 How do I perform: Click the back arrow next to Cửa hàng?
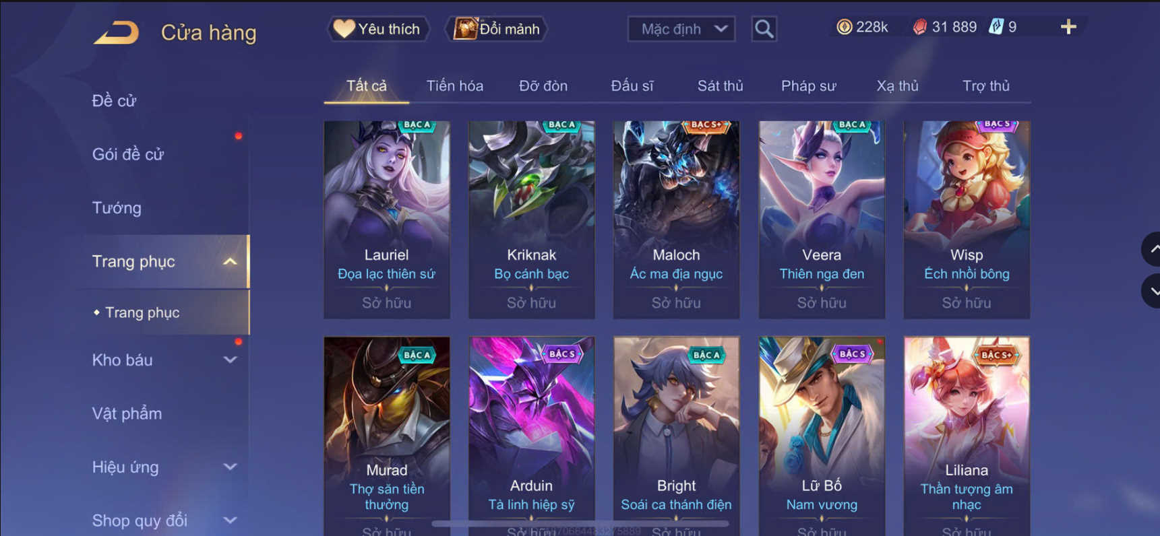coord(116,32)
